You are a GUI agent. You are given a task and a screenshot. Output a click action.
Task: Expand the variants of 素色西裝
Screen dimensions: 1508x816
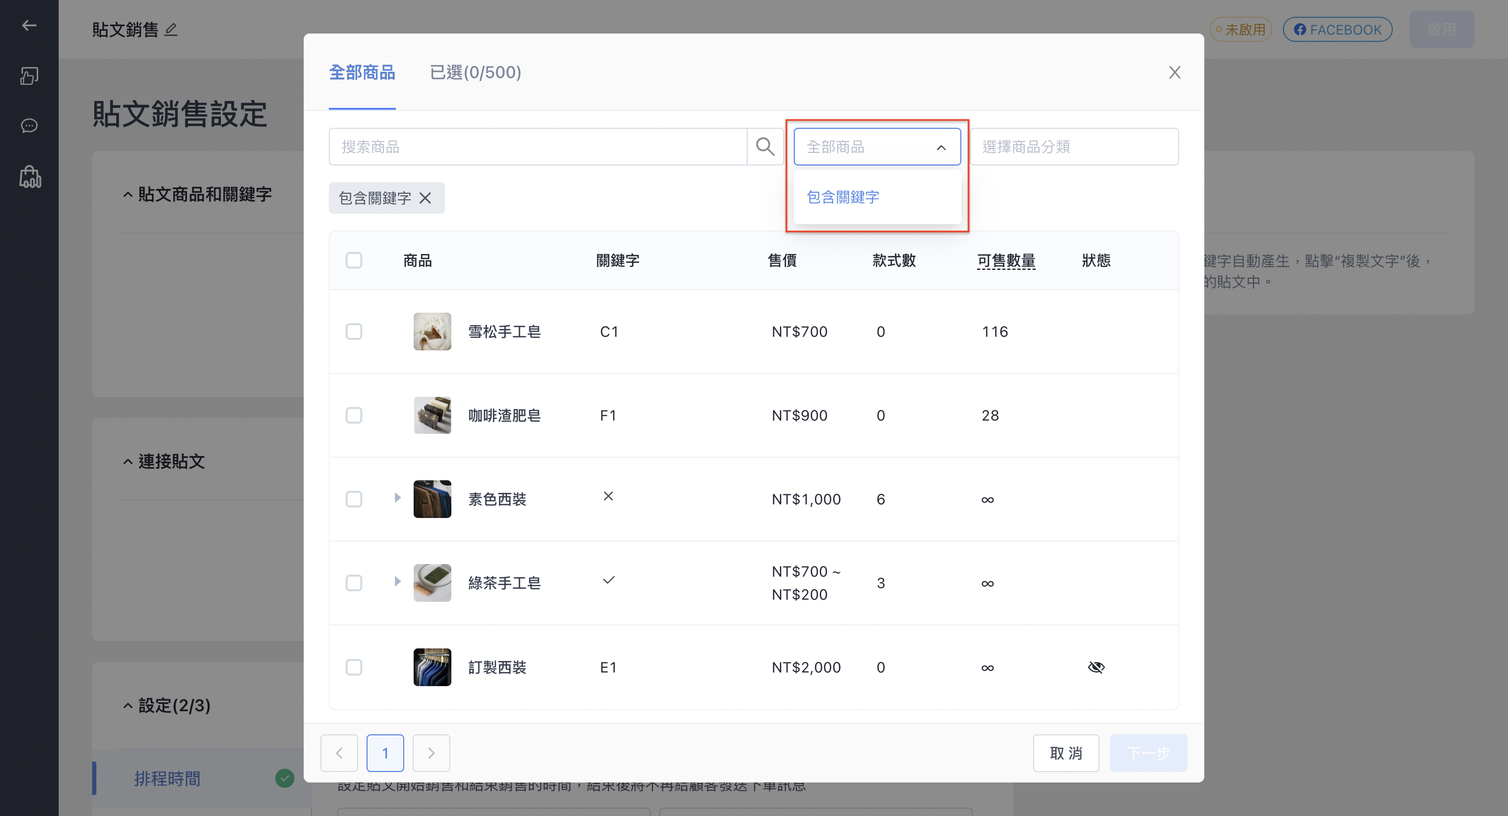click(x=397, y=498)
